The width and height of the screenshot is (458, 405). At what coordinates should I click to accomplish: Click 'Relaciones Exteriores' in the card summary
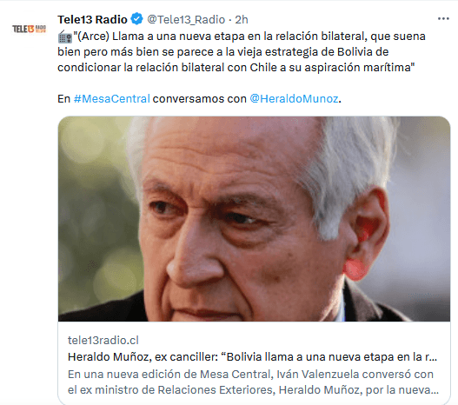point(216,390)
